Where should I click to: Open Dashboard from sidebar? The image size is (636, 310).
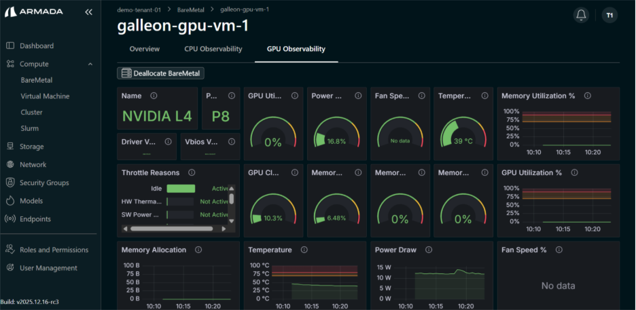[x=37, y=45]
